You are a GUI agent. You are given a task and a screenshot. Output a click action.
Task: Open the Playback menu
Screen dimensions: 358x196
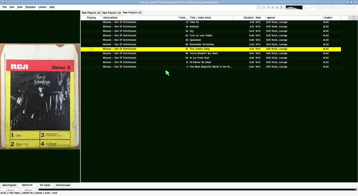tap(30, 7)
